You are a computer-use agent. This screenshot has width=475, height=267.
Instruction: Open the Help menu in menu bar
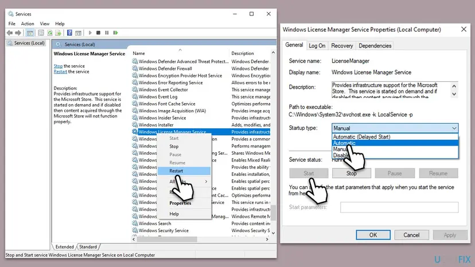60,23
